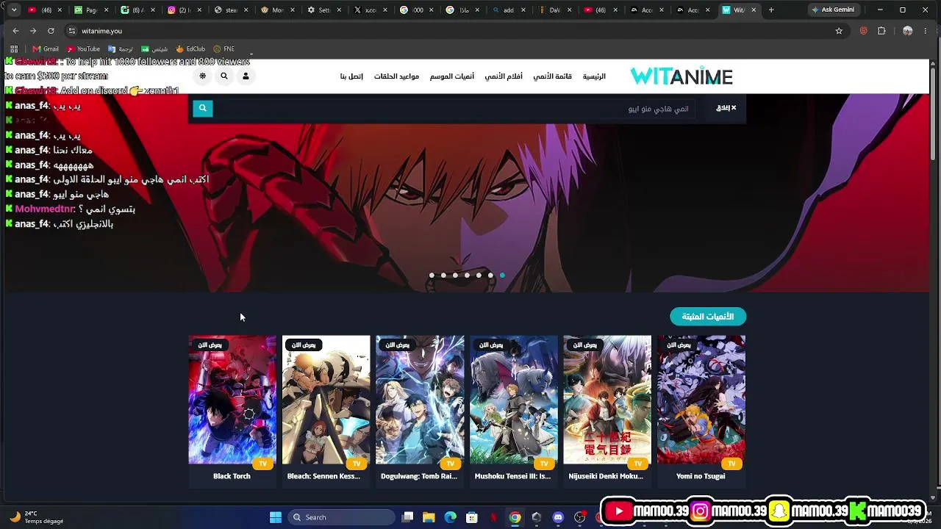Image resolution: width=941 pixels, height=529 pixels.
Task: Close the active WitAnime tab
Action: (754, 10)
